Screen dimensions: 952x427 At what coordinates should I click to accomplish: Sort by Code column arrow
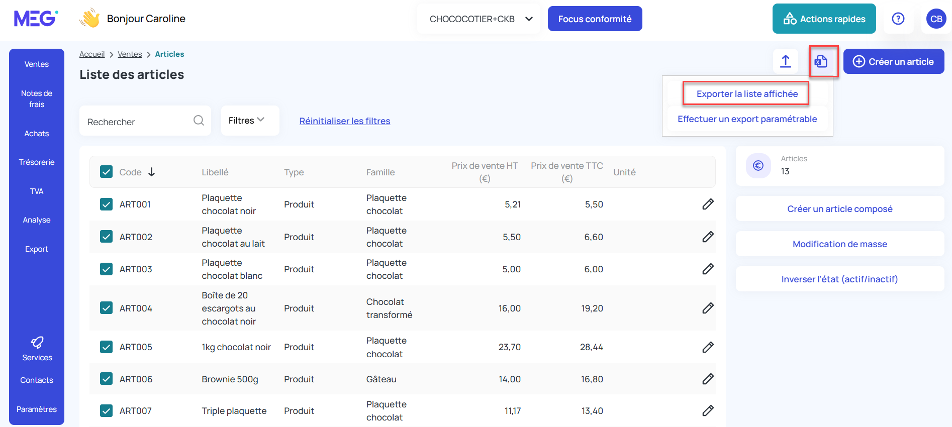[151, 172]
